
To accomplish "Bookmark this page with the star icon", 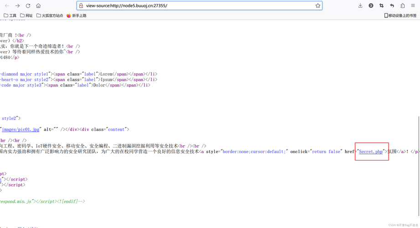I will (x=318, y=5).
